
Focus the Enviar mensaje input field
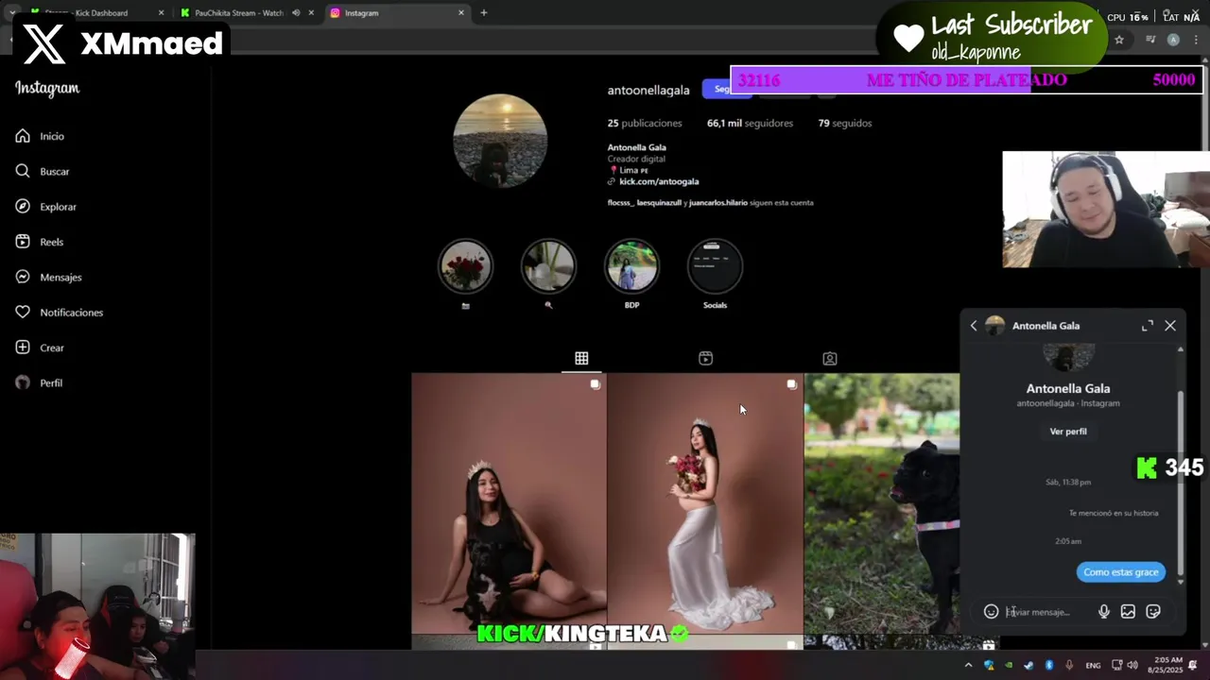pos(1047,612)
